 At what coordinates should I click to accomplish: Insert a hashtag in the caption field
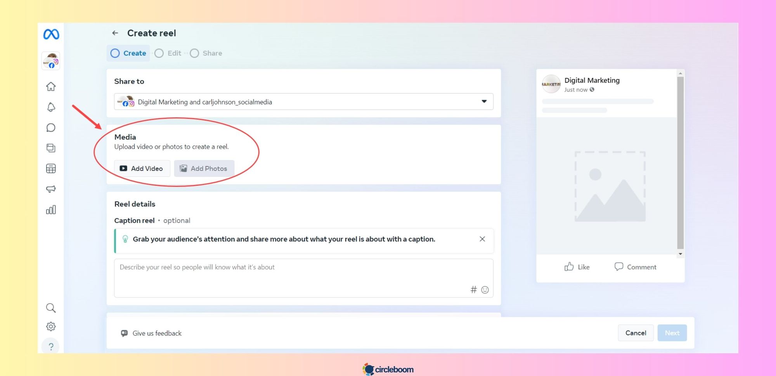(473, 289)
